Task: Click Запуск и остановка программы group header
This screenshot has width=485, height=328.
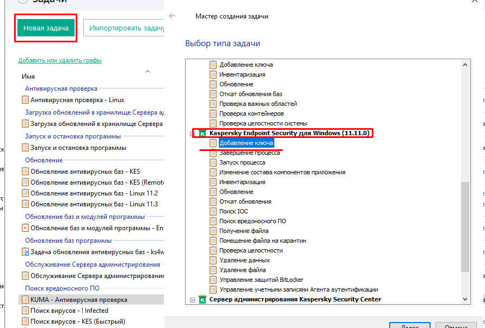Action: click(73, 136)
